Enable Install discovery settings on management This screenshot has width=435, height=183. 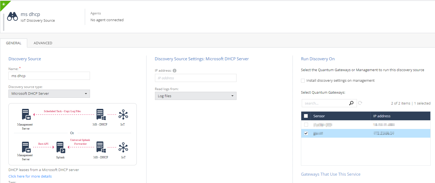coord(303,81)
